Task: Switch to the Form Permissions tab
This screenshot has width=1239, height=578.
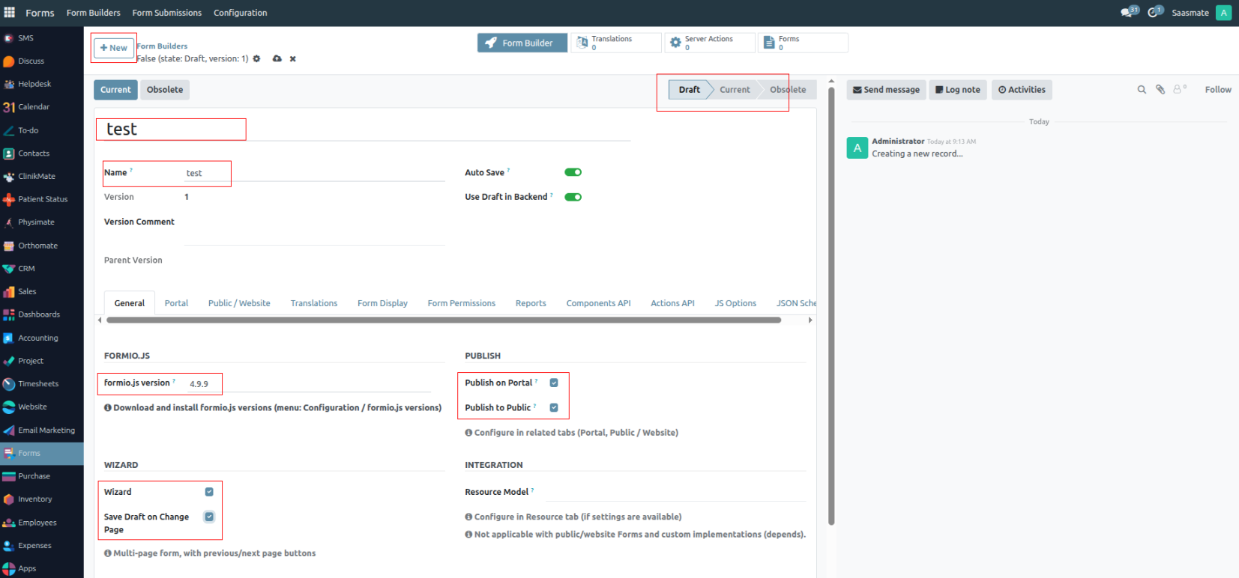Action: pos(461,303)
